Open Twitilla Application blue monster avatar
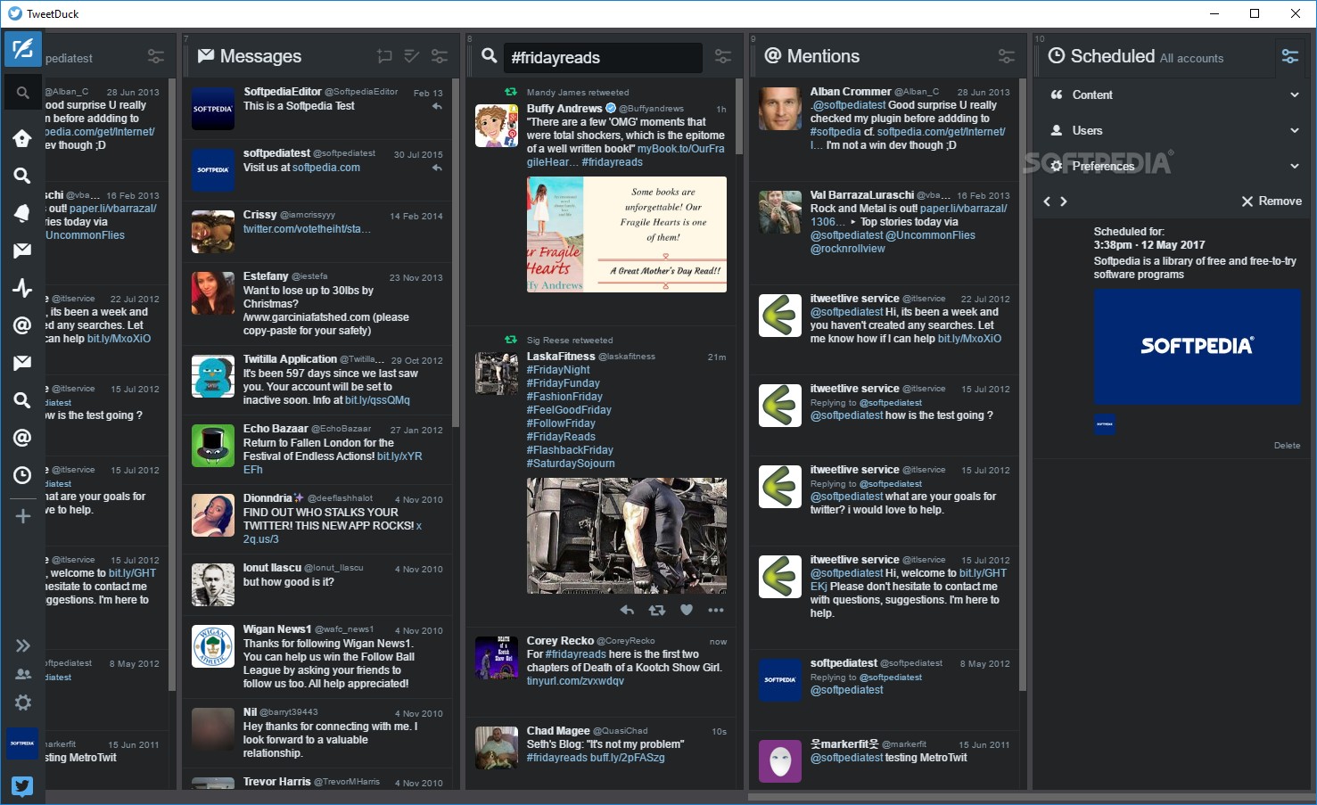 pos(213,376)
